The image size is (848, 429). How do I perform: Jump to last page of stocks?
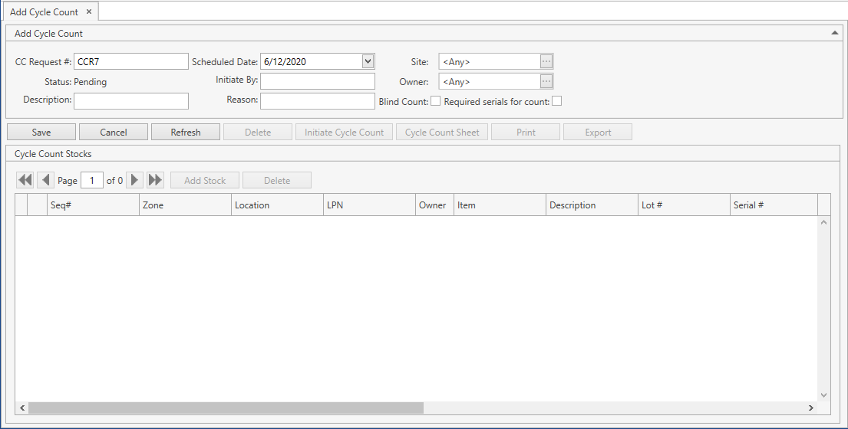[156, 180]
